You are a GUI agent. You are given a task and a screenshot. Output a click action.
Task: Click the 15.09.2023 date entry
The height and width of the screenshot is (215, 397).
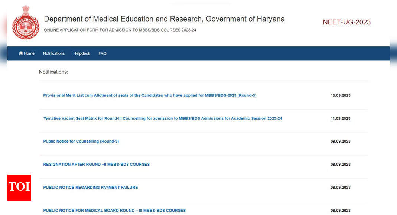pos(341,95)
